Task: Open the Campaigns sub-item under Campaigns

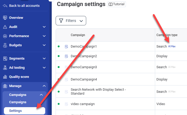Action: pyautogui.click(x=17, y=102)
